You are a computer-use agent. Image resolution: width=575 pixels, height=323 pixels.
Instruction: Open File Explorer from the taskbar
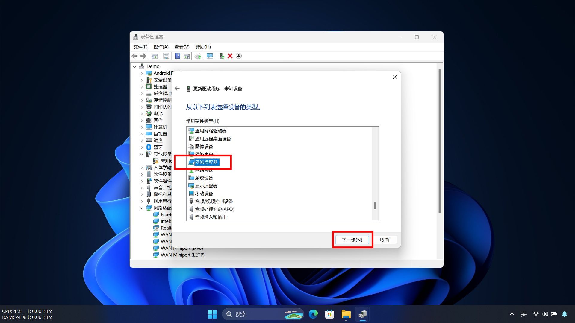346,314
